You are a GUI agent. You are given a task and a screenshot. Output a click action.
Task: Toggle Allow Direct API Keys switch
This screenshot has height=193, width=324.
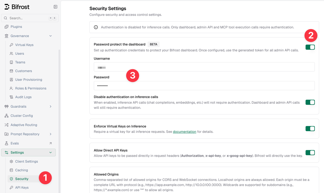(310, 153)
